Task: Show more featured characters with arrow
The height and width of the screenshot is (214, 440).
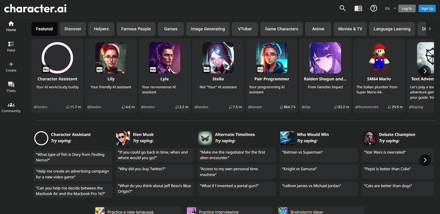Action: pos(425,71)
